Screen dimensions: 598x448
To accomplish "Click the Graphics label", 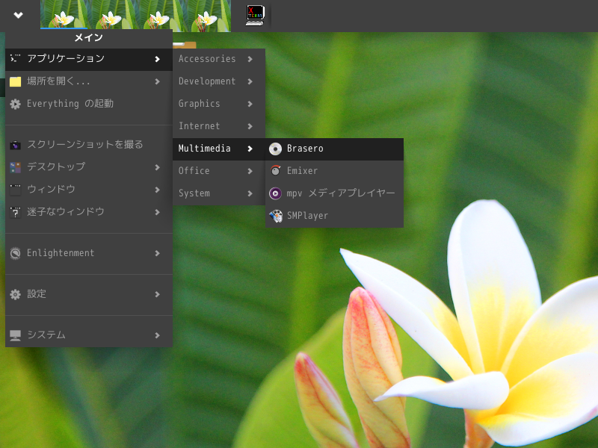I will click(199, 104).
